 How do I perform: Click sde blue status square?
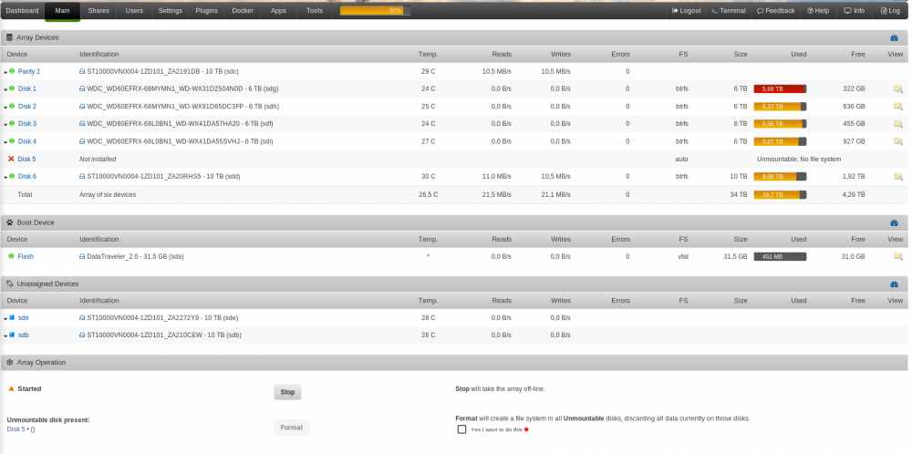tap(12, 317)
